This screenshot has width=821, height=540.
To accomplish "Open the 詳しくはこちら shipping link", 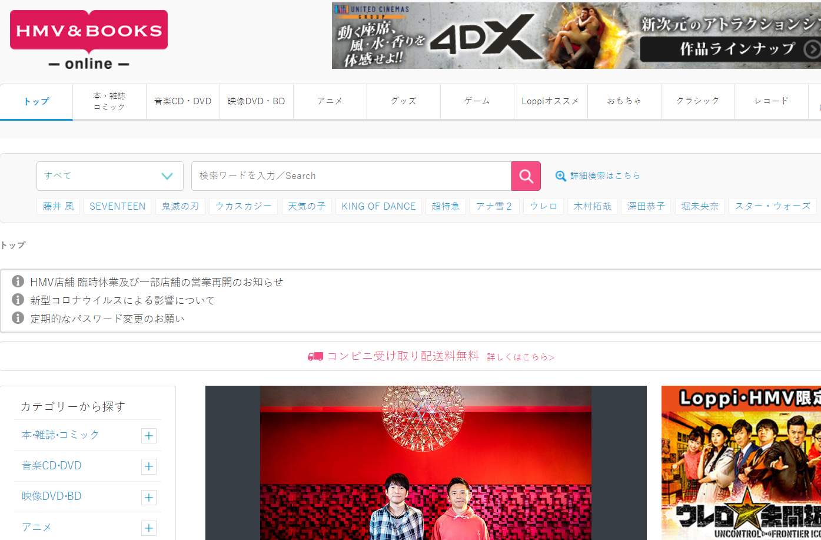I will pyautogui.click(x=520, y=357).
